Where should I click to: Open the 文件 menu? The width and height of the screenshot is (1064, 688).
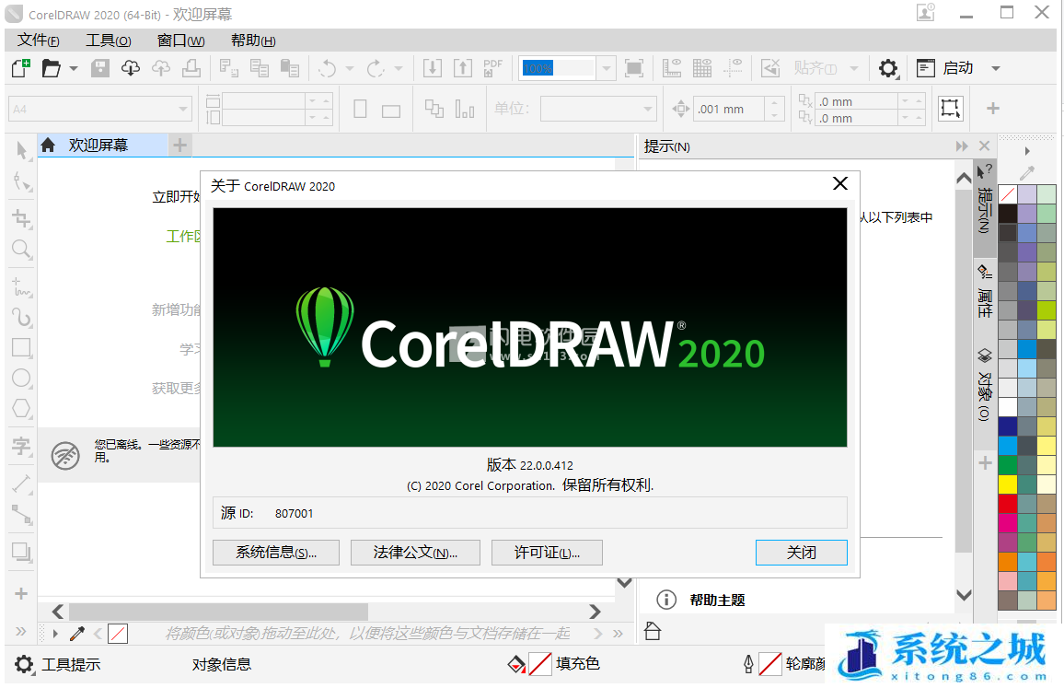click(39, 41)
